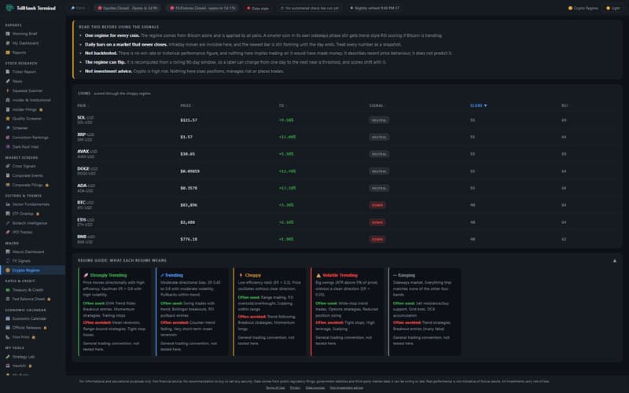
Task: Click the Cross Signals icon
Action: coord(8,166)
